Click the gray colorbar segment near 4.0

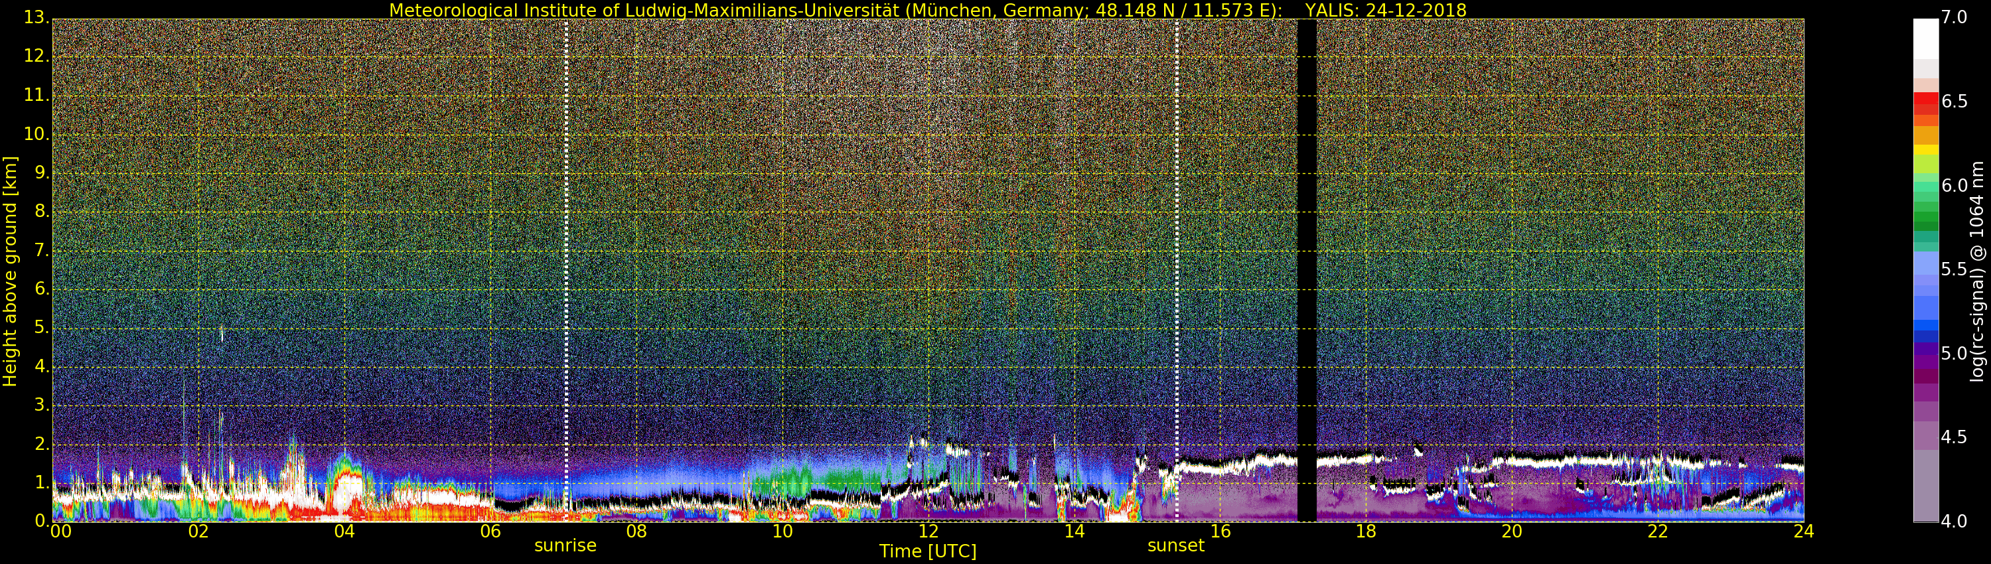(1925, 485)
